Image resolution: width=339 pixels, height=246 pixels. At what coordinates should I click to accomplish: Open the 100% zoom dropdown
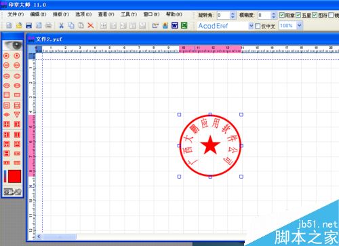[x=299, y=26]
